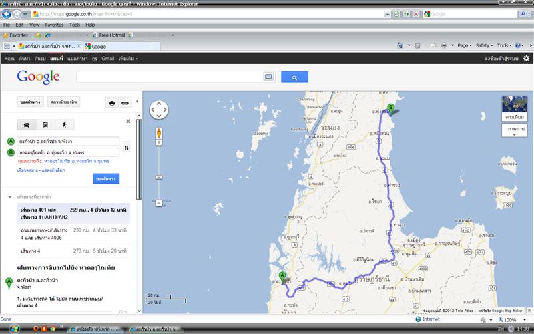Screen dimensions: 534x334
Task: Click the link share icon
Action: click(125, 102)
